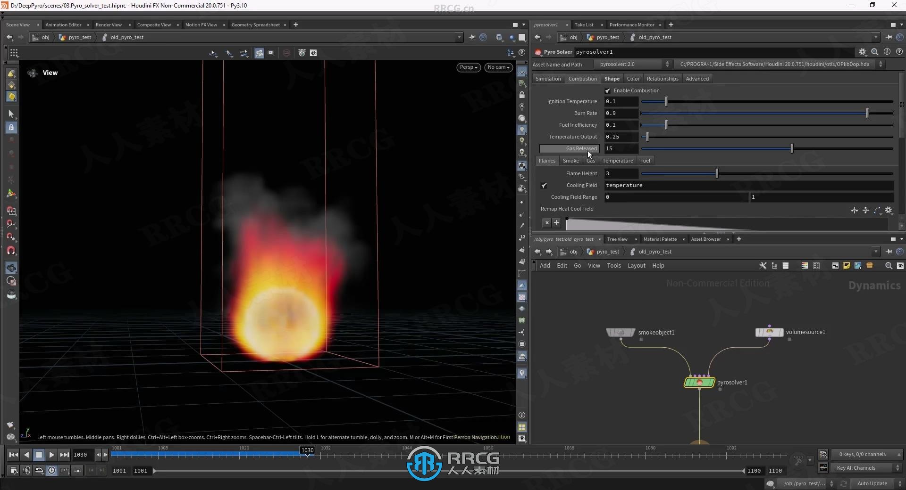Toggle the Cooling Field checkbox
This screenshot has width=906, height=490.
pos(544,186)
